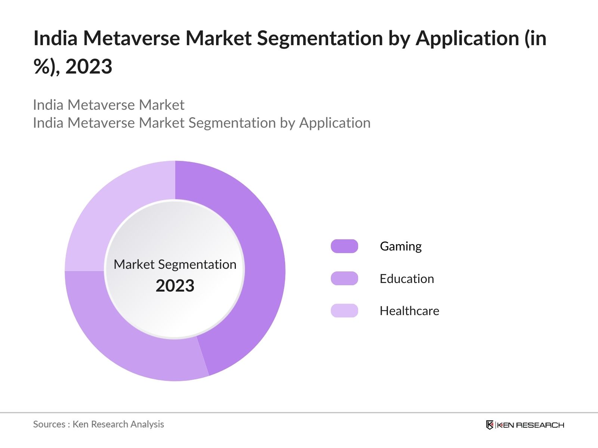Expand the Segmentation by Application subsection
598x448 pixels.
tap(202, 122)
